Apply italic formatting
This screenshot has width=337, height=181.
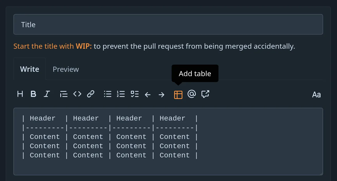pos(47,94)
